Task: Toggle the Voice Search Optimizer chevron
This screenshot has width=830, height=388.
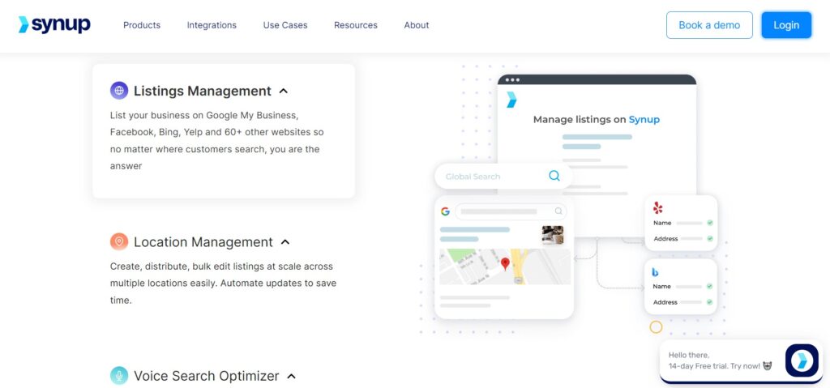Action: (291, 377)
